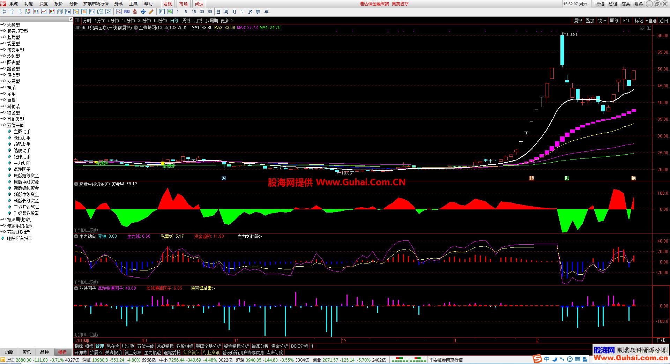Open the 金蜘蛛网 main indicator dropdown

coord(136,28)
